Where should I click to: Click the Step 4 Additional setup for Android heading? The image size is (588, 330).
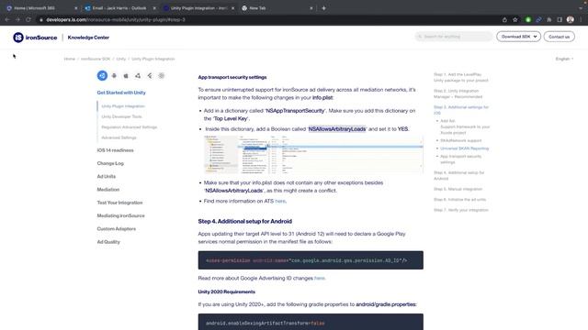point(245,222)
